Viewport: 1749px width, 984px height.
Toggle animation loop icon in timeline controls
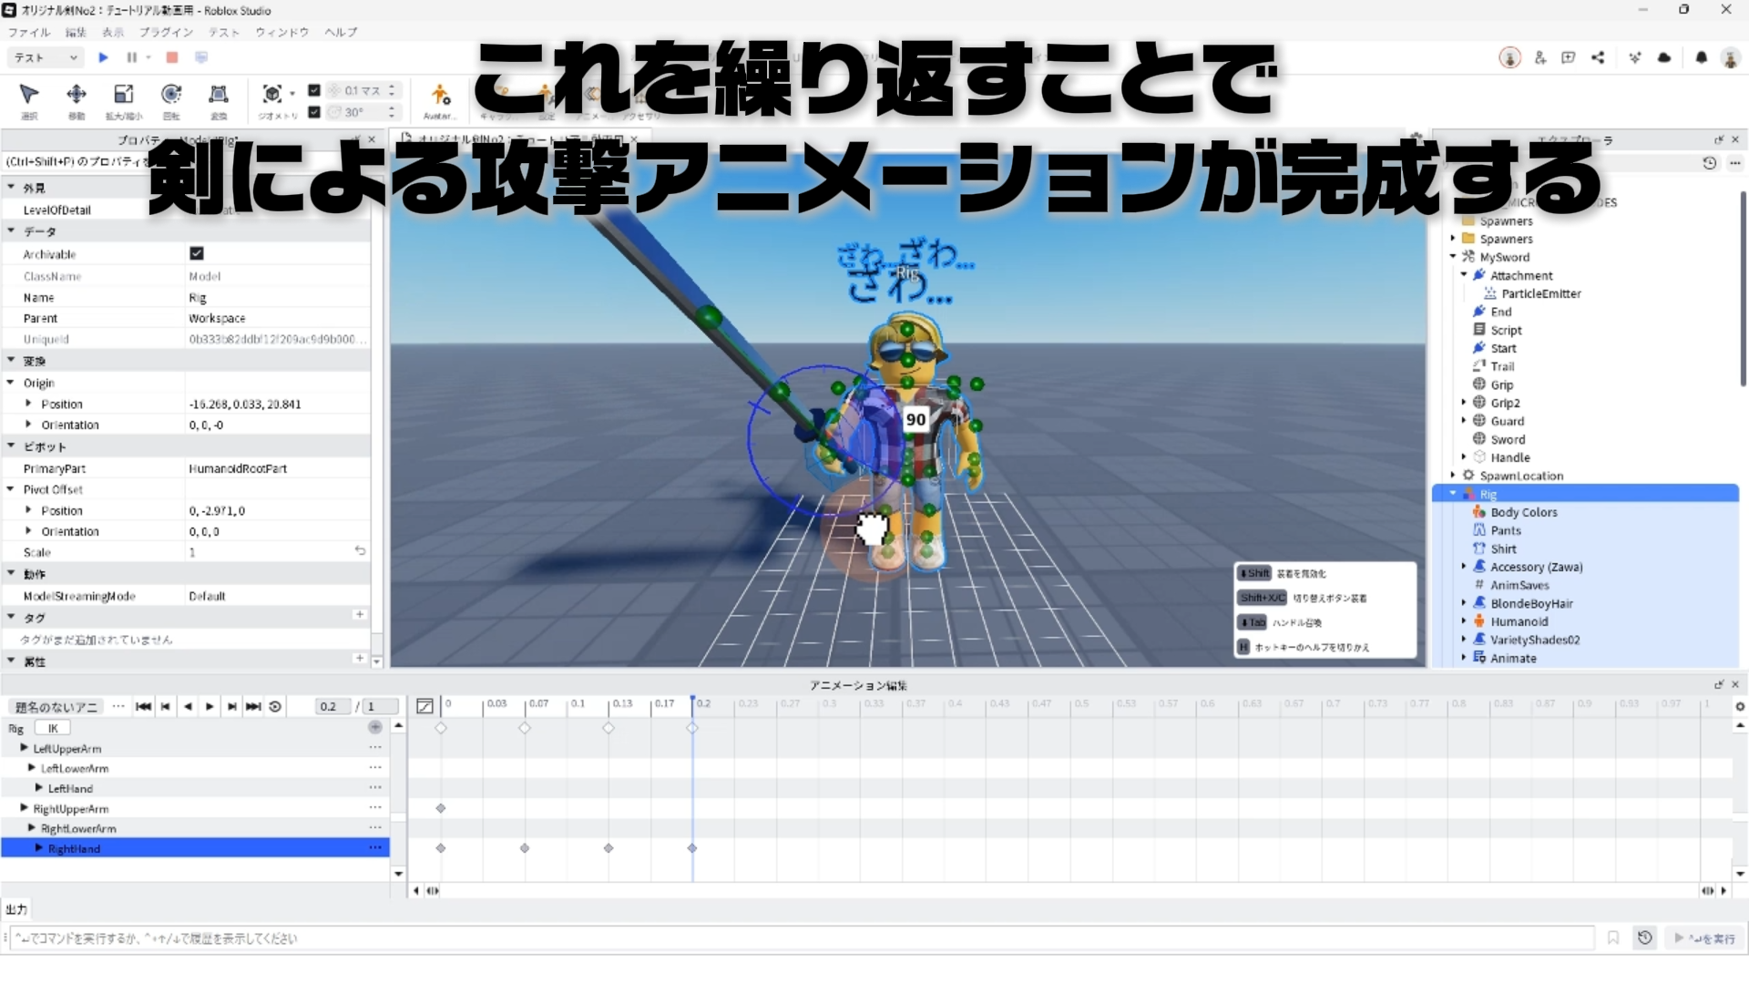click(275, 707)
